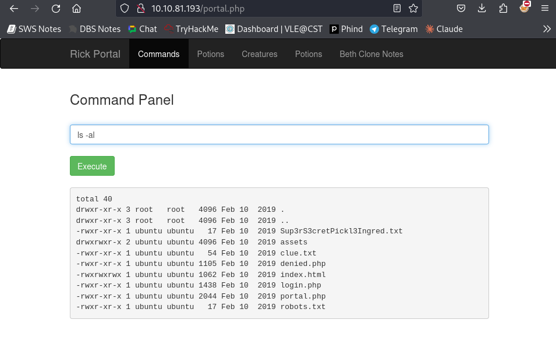The width and height of the screenshot is (556, 362).
Task: Click the assets directory name in output
Action: click(293, 242)
